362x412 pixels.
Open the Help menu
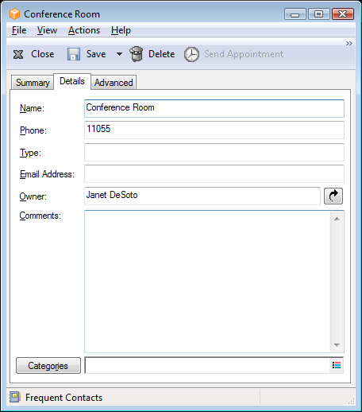[x=121, y=30]
